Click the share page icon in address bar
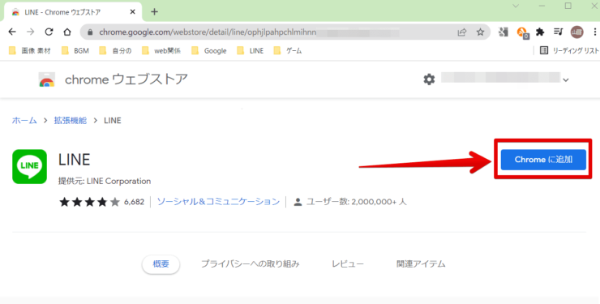The image size is (600, 304). click(462, 32)
